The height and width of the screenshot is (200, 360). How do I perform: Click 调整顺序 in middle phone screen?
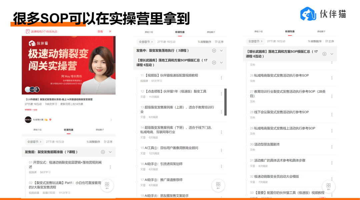click(x=204, y=42)
